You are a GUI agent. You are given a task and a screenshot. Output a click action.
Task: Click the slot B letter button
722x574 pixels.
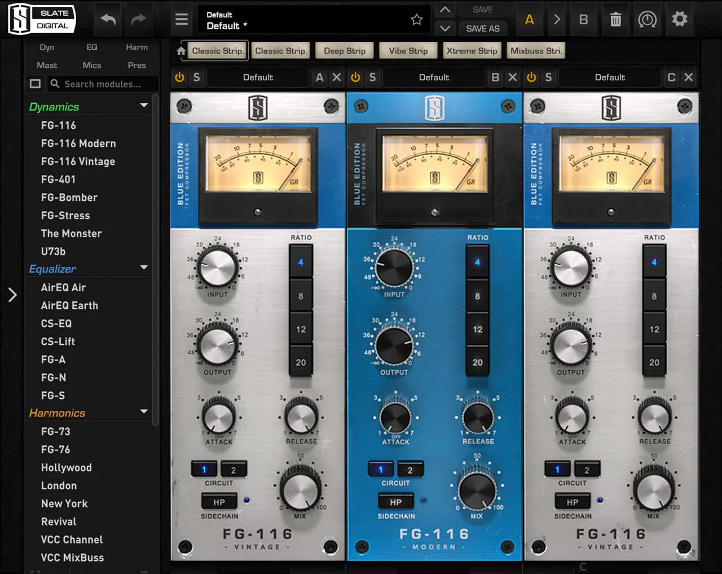click(x=495, y=77)
